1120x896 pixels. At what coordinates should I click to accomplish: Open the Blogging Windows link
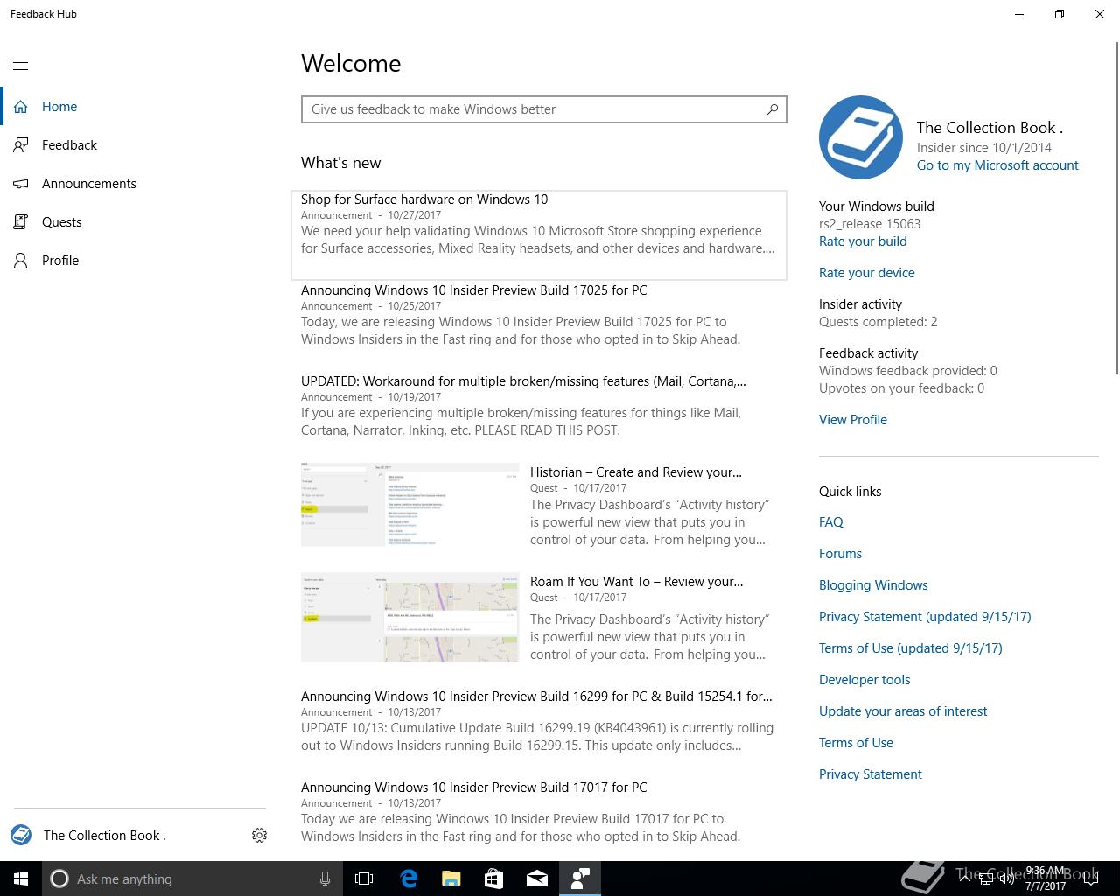click(873, 585)
